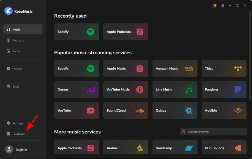The width and height of the screenshot is (252, 159).
Task: Click the magnifier icon in search field
Action: [x=184, y=132]
